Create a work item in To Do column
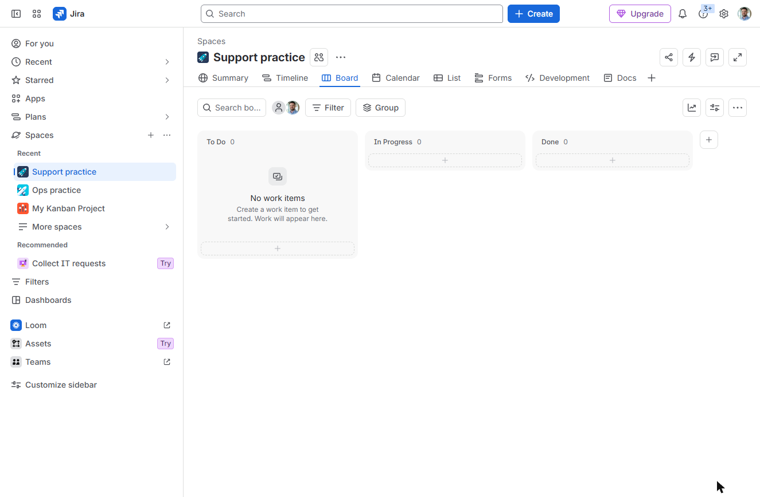This screenshot has width=760, height=497. (x=278, y=249)
